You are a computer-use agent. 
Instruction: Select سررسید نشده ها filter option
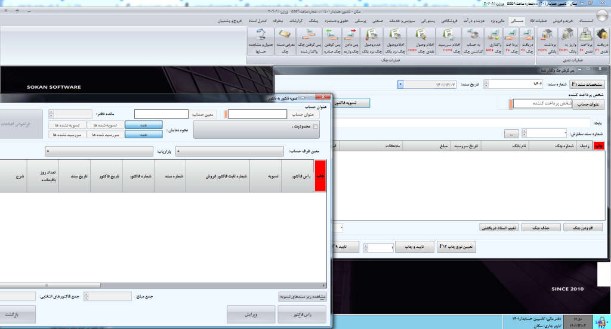pyautogui.click(x=67, y=134)
